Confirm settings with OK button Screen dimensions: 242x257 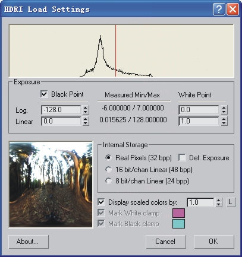[213, 242]
